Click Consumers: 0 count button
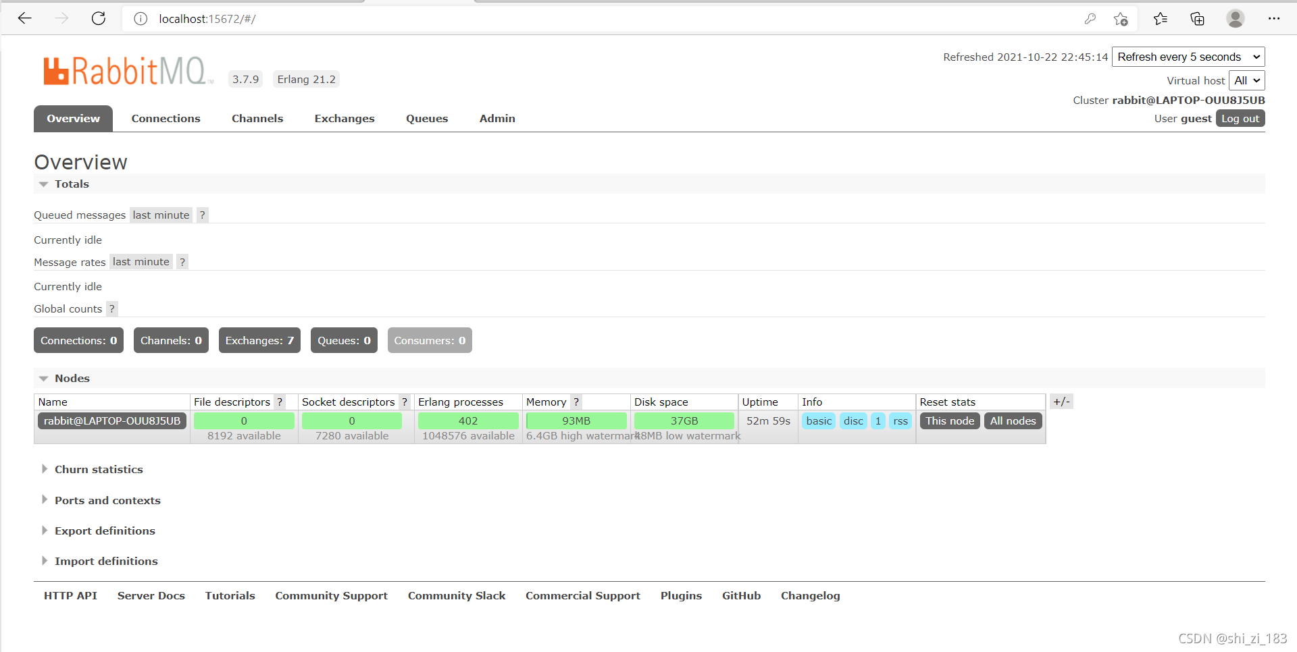 [430, 340]
